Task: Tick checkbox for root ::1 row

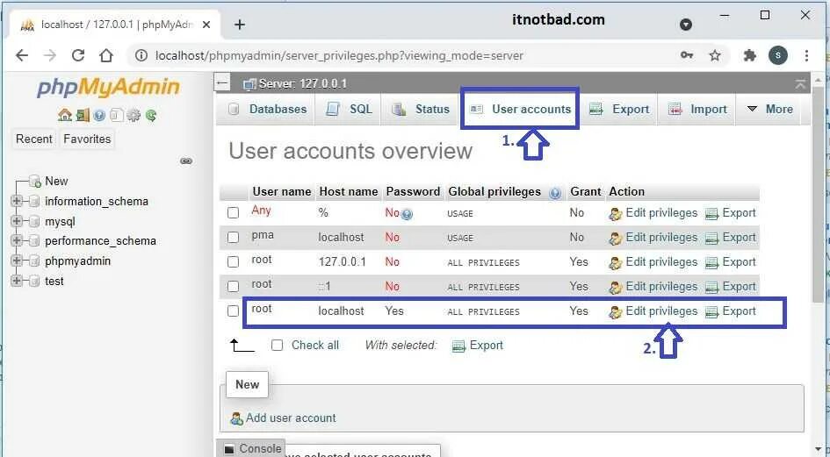Action: point(233,286)
